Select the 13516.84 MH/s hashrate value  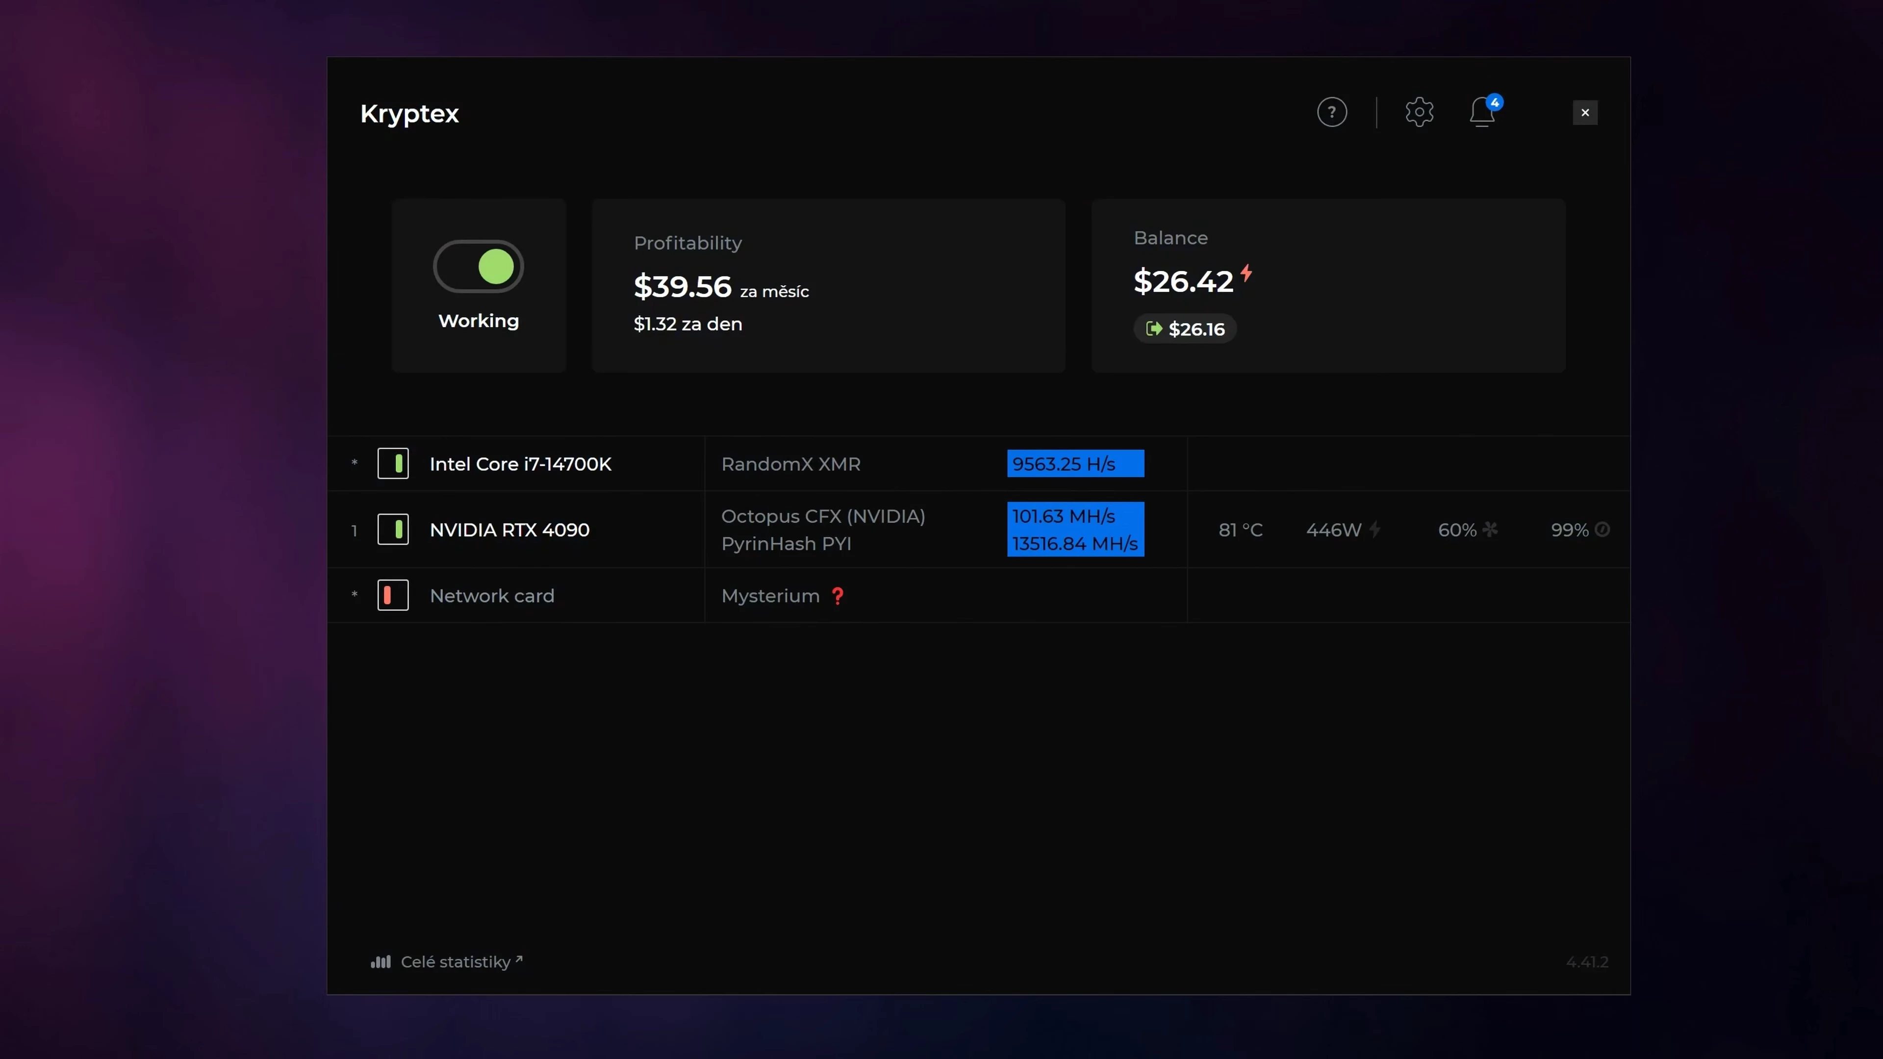(x=1074, y=544)
